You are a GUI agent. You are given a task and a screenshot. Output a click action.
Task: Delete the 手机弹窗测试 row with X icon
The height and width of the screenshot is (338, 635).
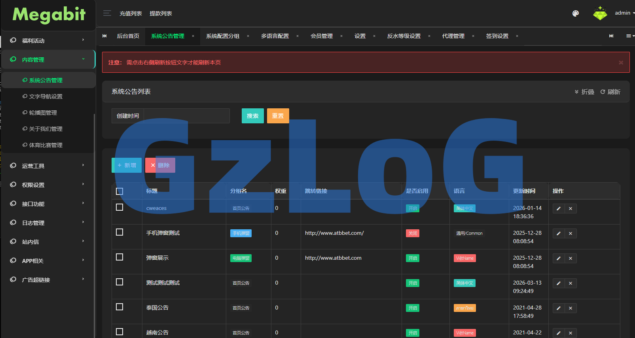click(571, 234)
